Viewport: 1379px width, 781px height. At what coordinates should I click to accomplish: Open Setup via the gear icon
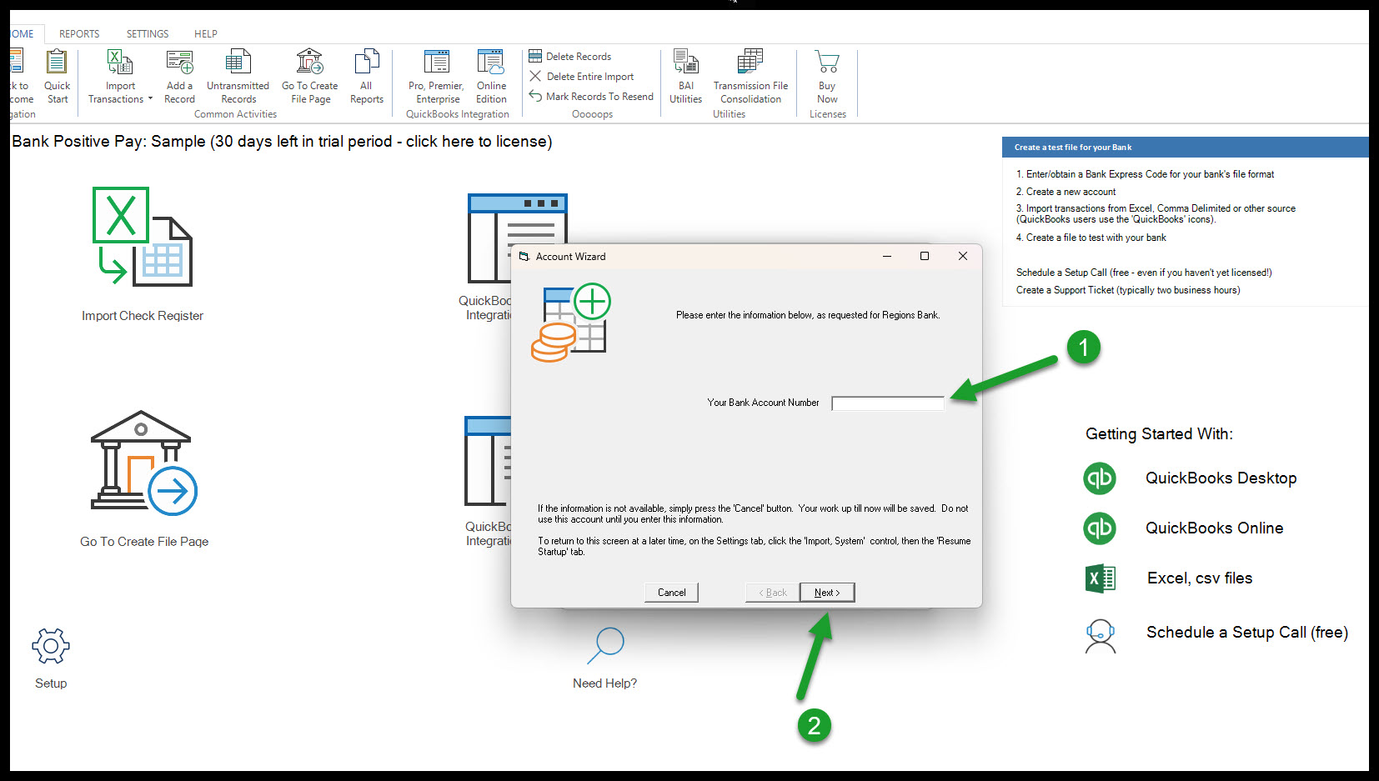(x=51, y=646)
